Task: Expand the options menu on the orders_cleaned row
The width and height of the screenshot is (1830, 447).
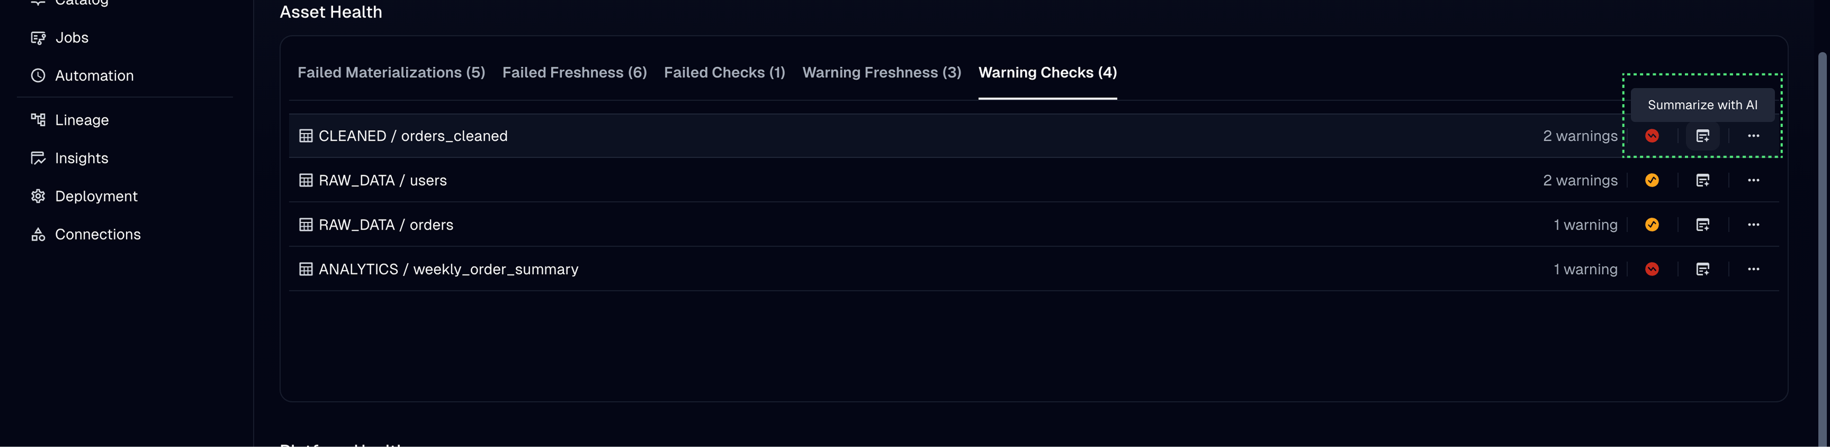Action: point(1754,135)
